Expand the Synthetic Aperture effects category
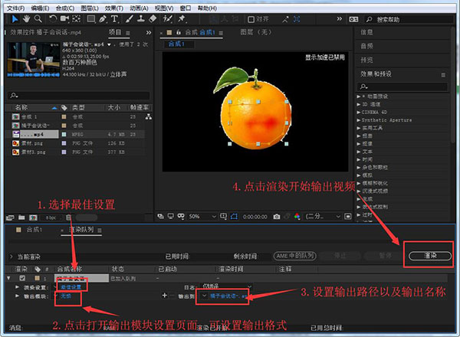Screen dimensions: 460x337 [359, 120]
